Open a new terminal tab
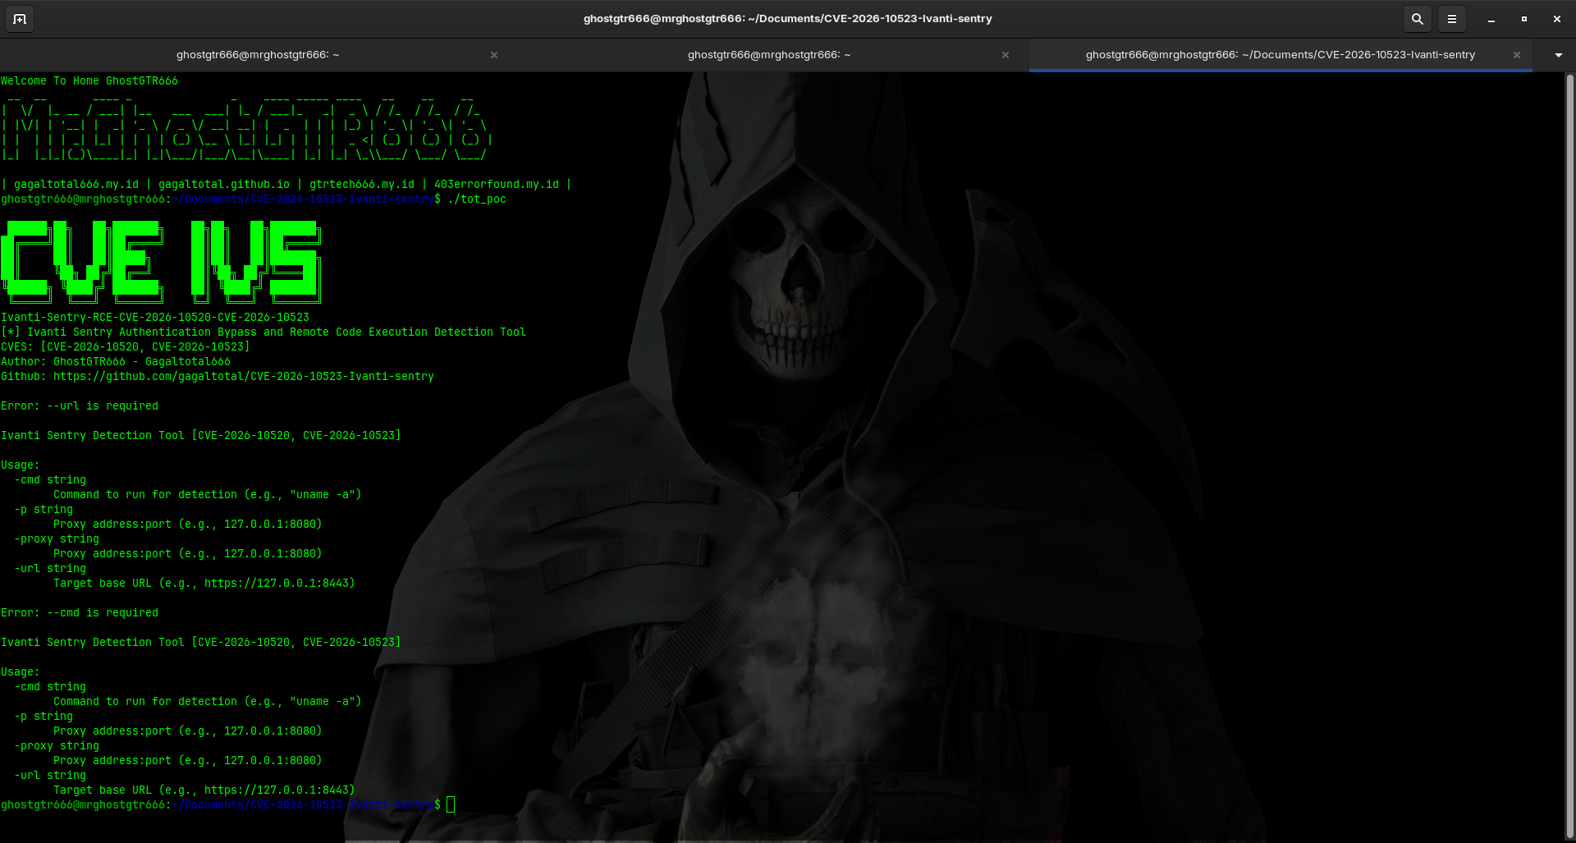 pyautogui.click(x=20, y=19)
